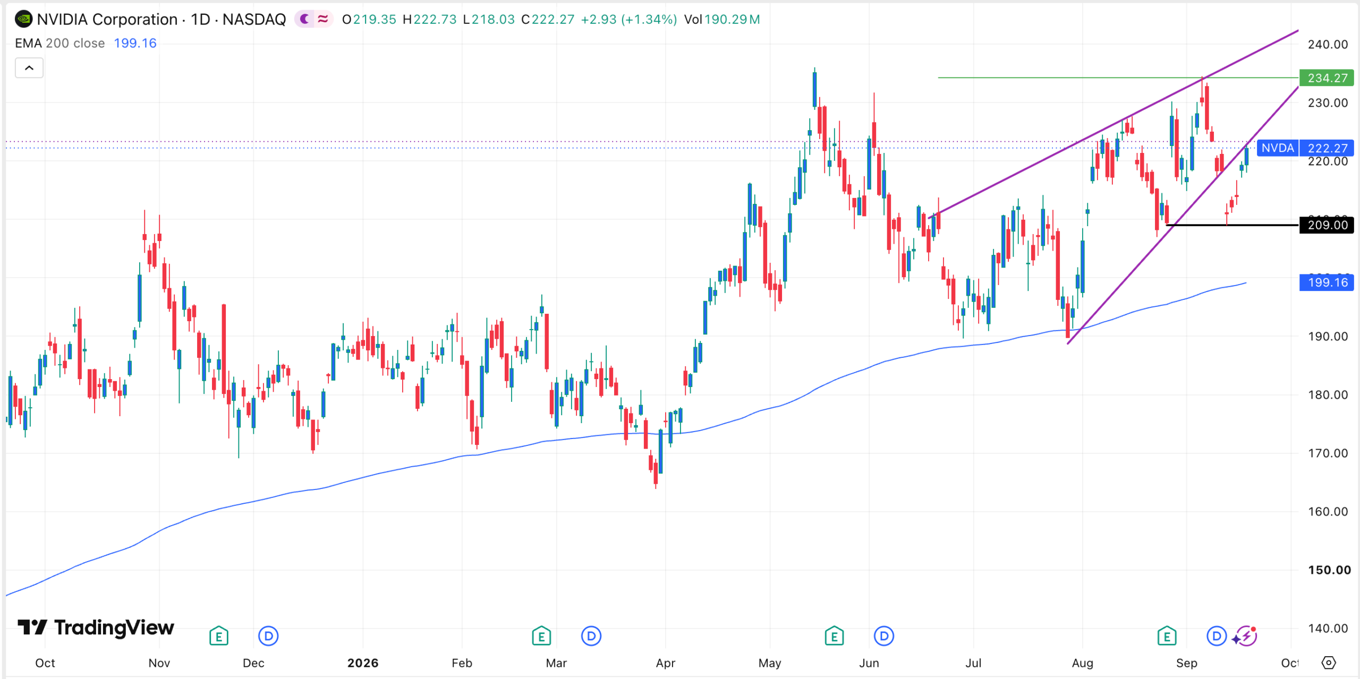Open the November earnings E marker

point(219,635)
